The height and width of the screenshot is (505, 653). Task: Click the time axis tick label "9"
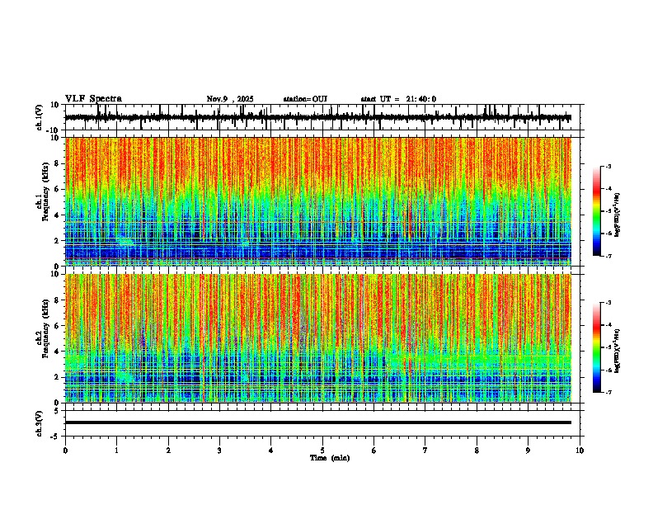pos(528,451)
